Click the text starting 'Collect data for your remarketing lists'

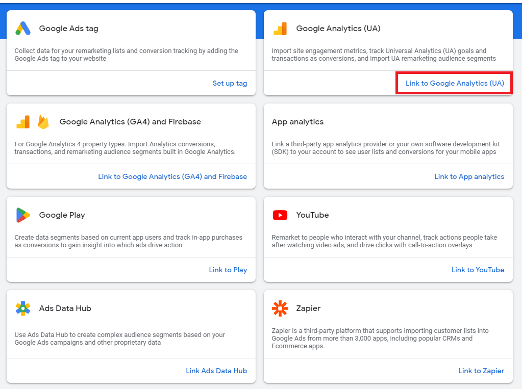tap(127, 55)
